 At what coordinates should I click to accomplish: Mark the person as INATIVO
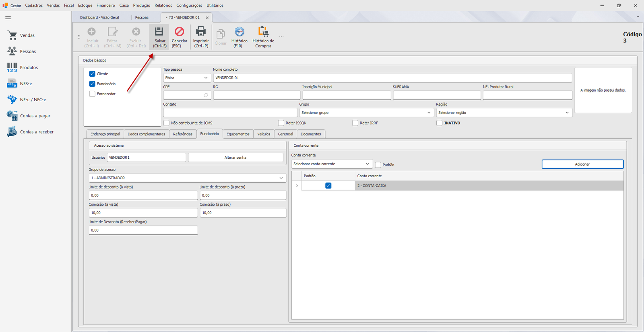point(440,123)
